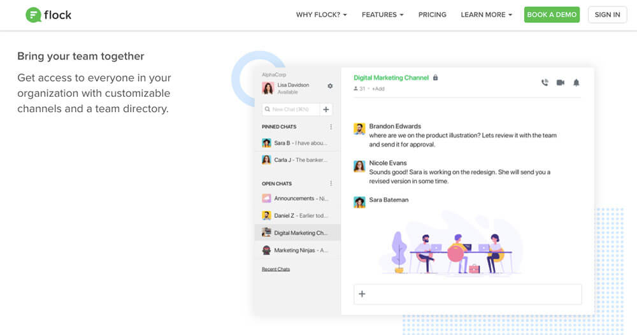Click the 31 members count
The image size is (637, 335).
click(x=359, y=89)
